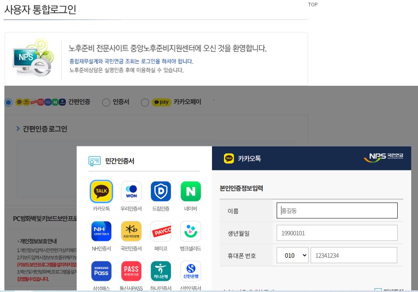Click the PC방화벽및키보드보안 section title
Screen dimensions: 418x292
tap(45, 219)
